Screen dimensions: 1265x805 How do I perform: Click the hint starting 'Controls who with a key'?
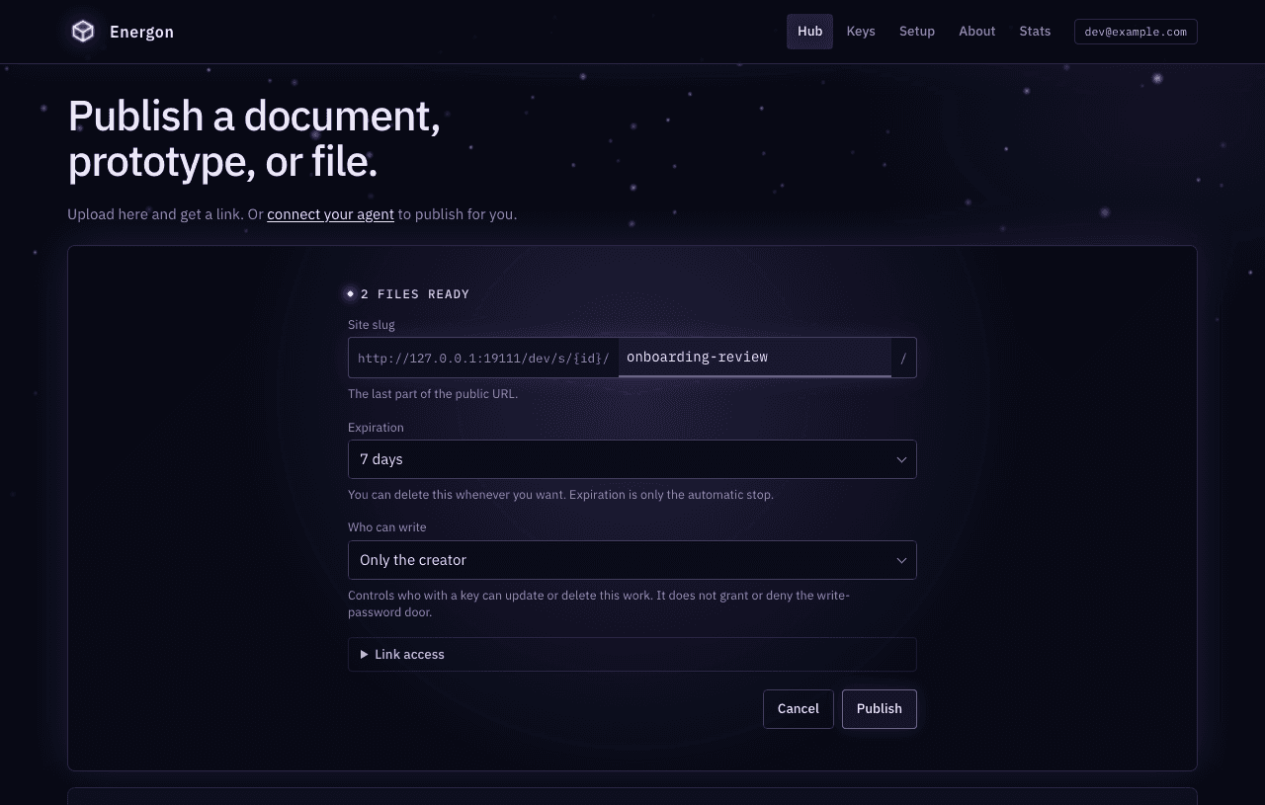[599, 604]
